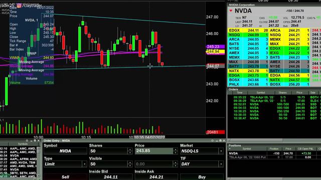Select the ARCA 244.21 ask row
The width and height of the screenshot is (321, 180).
pyautogui.click(x=289, y=30)
